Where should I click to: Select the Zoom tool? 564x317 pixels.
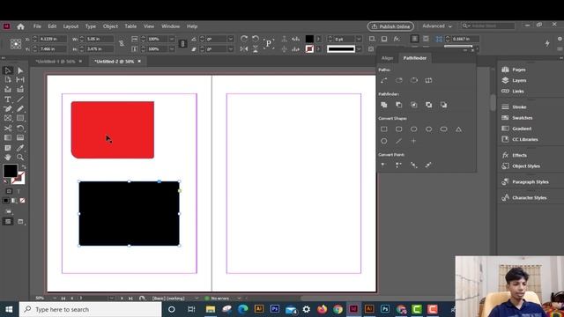[20, 157]
